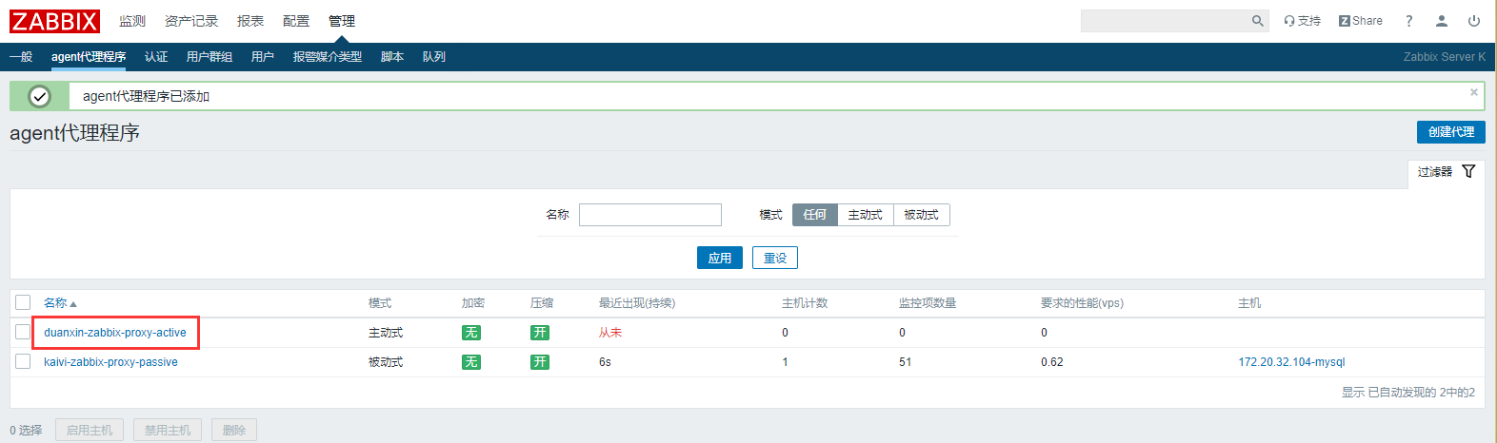Screen dimensions: 1497x443
Task: Open the 监测 top menu
Action: pyautogui.click(x=132, y=21)
